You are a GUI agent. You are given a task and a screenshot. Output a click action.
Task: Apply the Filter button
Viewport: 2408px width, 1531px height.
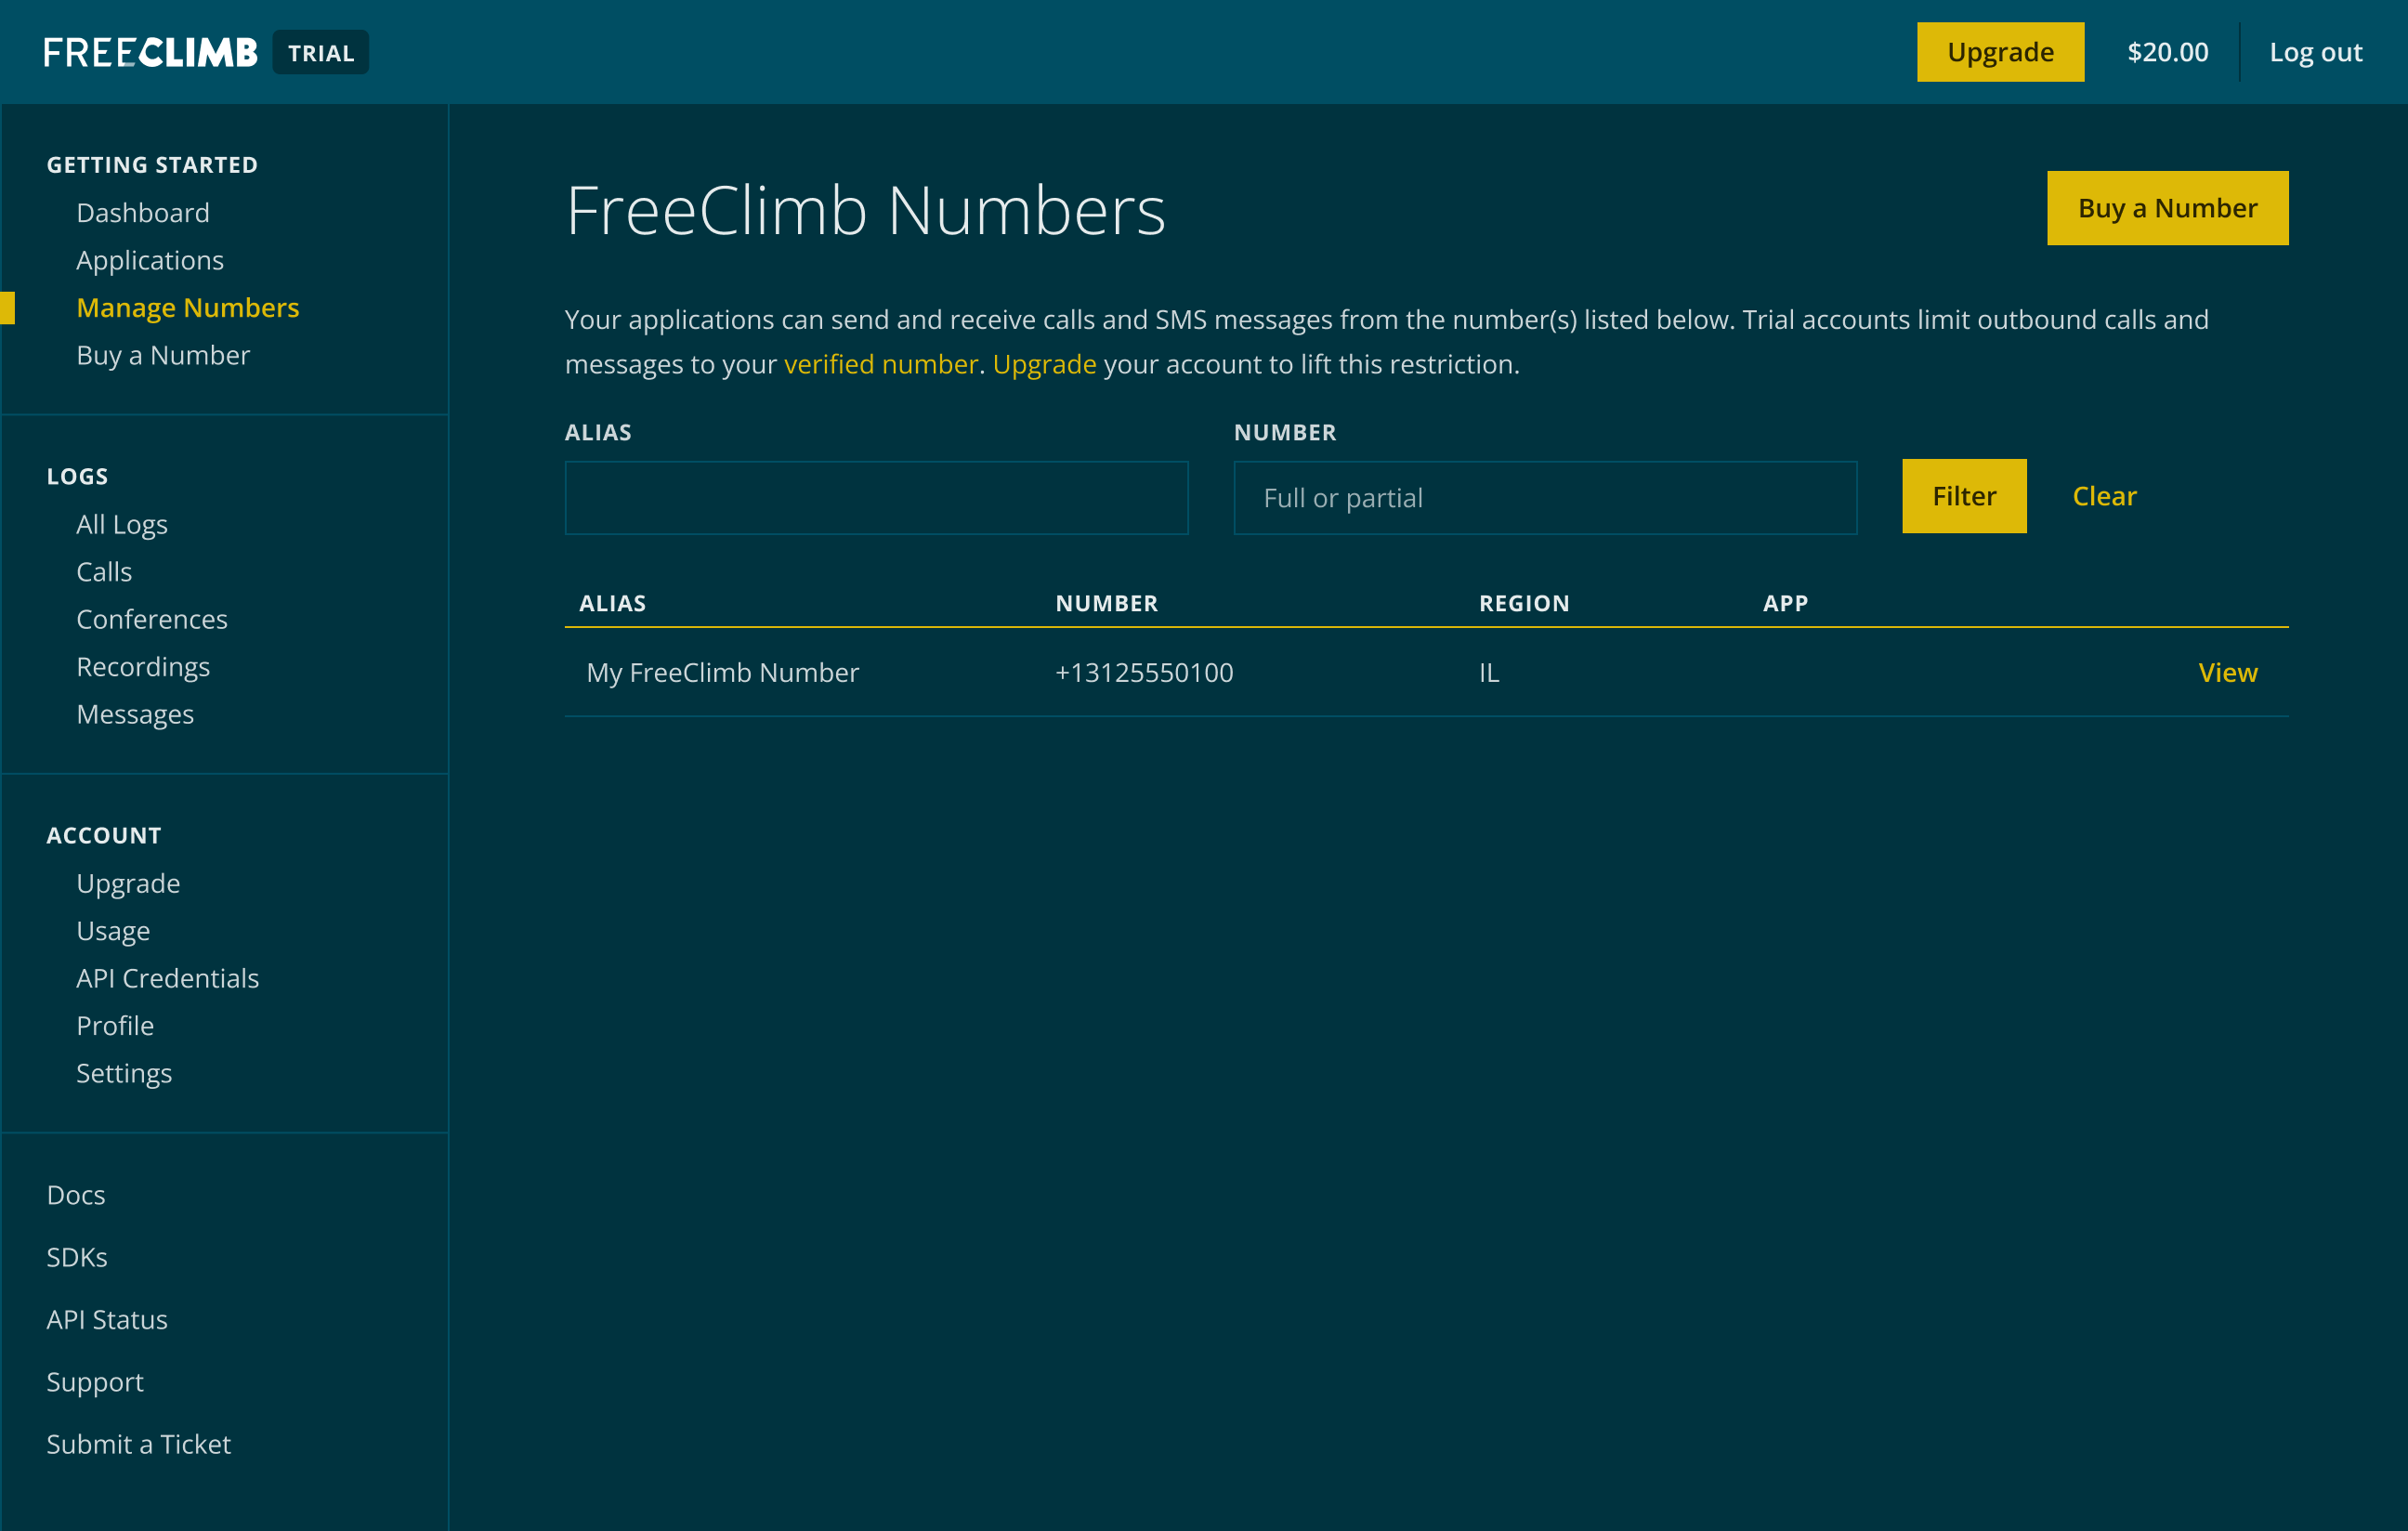pos(1963,496)
